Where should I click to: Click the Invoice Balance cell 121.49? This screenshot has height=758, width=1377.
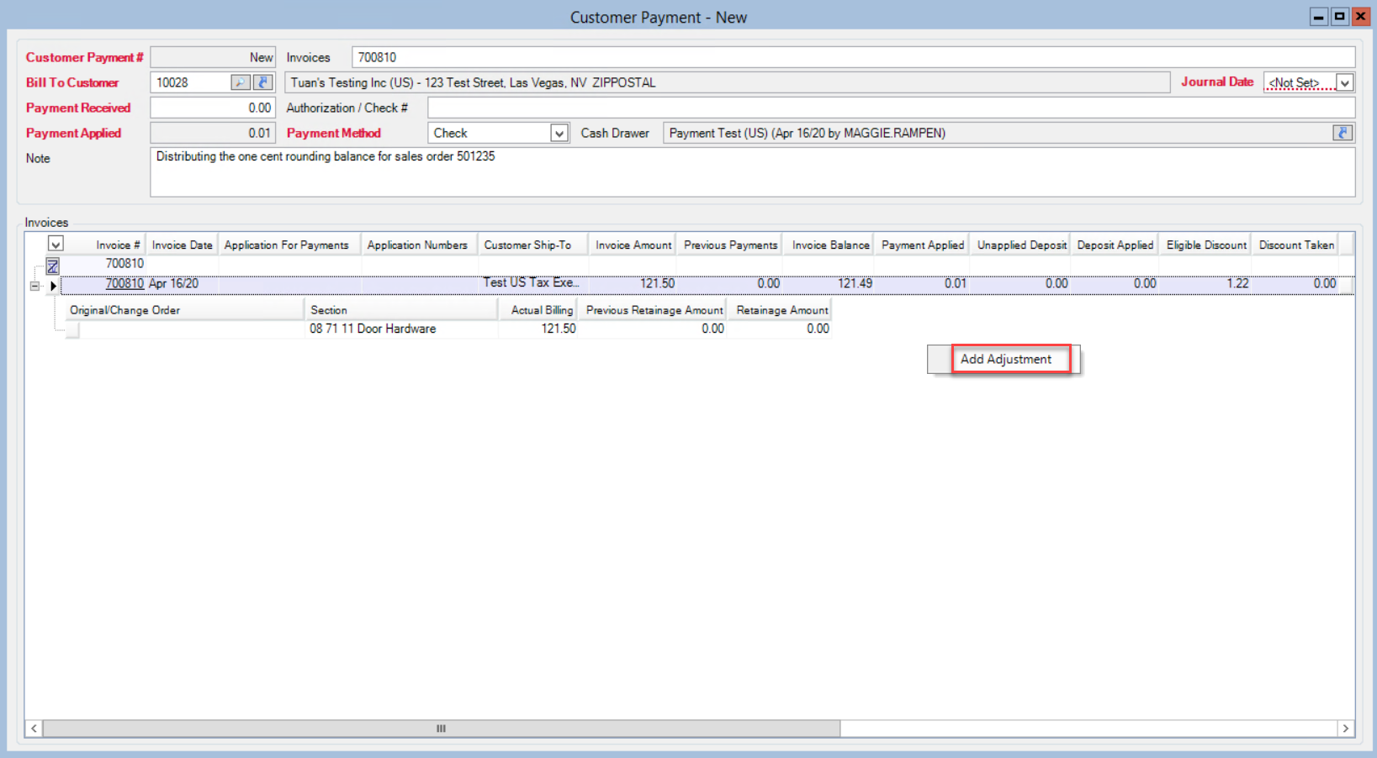pos(829,283)
